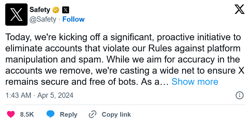
Task: Open the large X logo in the corner
Action: tap(239, 9)
